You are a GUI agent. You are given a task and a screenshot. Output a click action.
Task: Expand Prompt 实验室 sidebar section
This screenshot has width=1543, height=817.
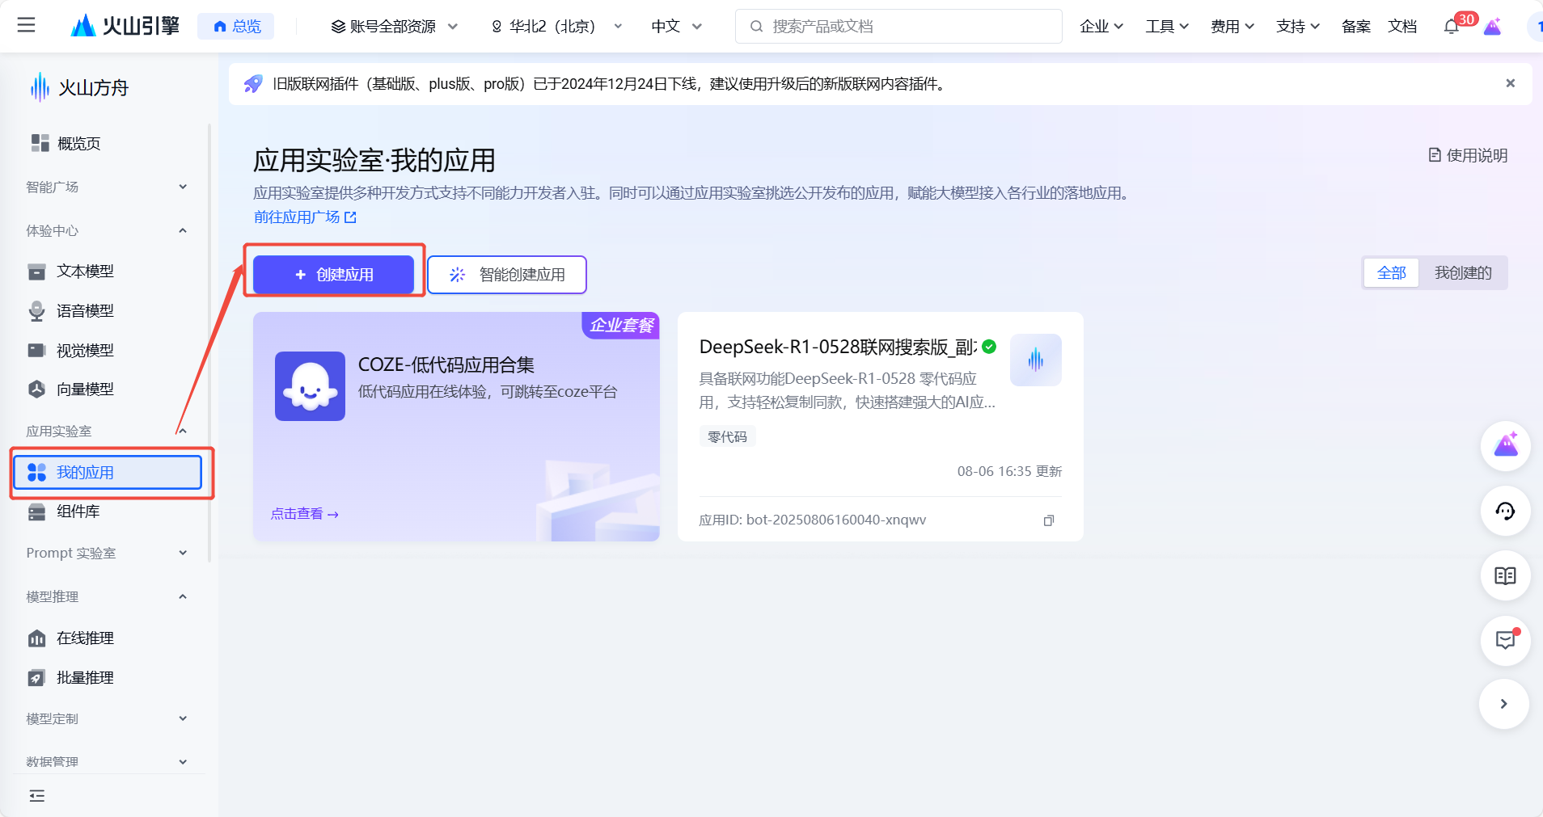point(105,553)
